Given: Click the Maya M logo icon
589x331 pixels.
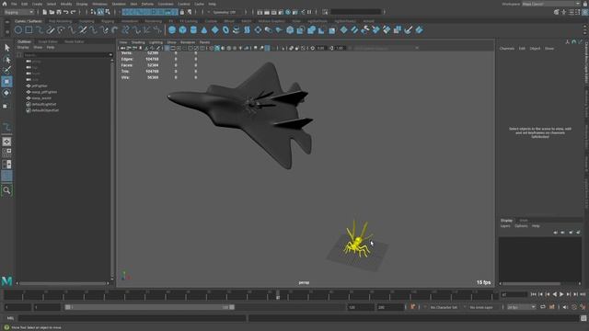Looking at the screenshot, I should (x=6, y=280).
